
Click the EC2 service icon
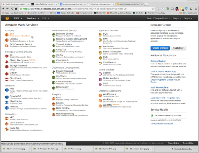click(x=7, y=35)
